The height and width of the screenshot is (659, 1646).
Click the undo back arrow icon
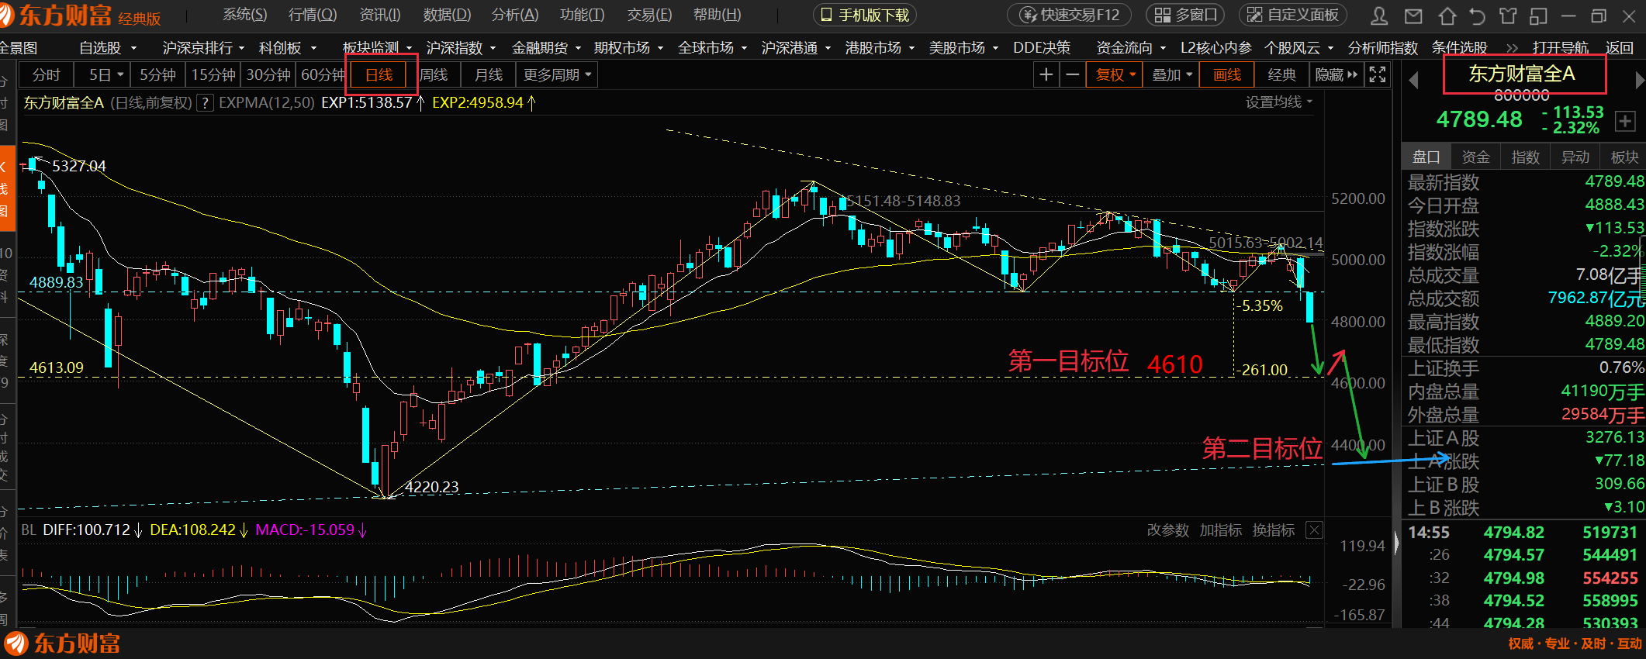pos(1478,16)
